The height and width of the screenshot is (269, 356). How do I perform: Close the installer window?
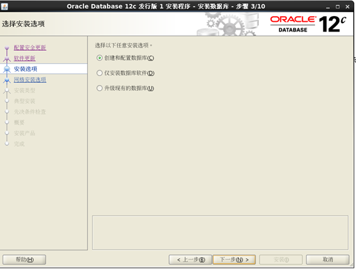pyautogui.click(x=348, y=7)
